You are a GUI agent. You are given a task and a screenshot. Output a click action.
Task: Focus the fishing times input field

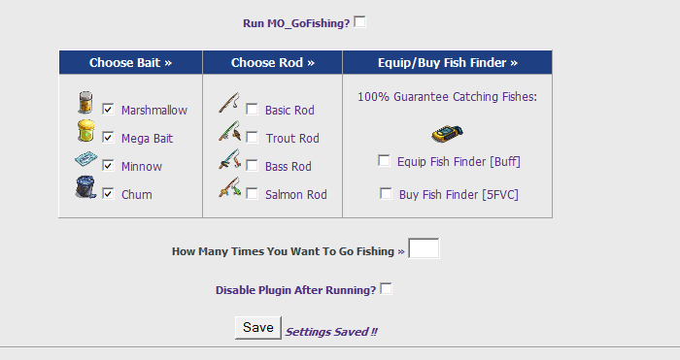tap(424, 248)
